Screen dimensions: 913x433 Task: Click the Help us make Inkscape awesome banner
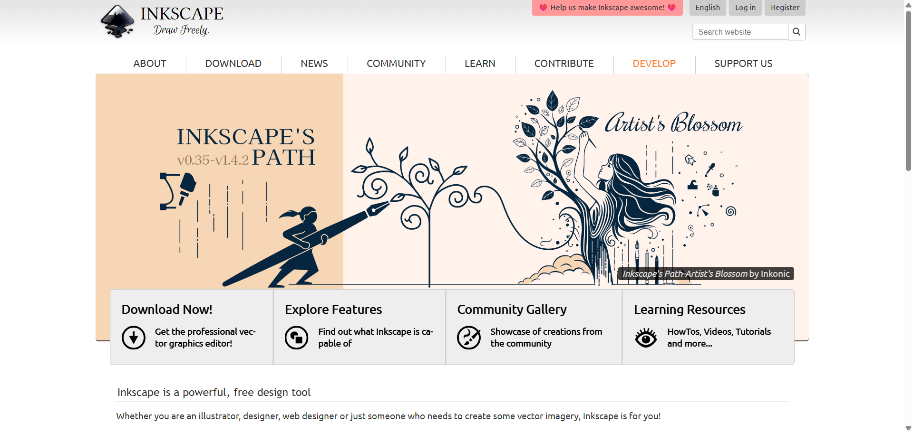(x=607, y=8)
